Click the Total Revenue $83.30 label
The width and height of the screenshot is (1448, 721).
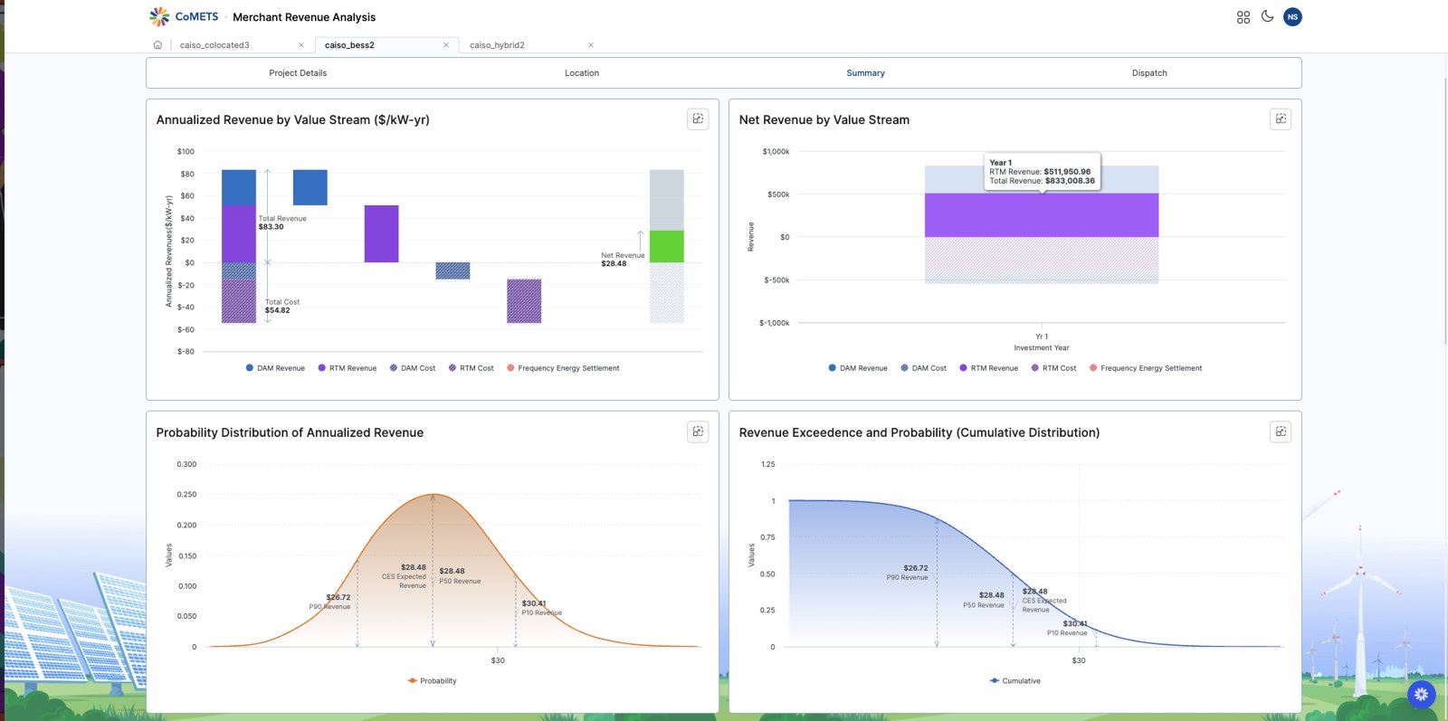point(282,223)
